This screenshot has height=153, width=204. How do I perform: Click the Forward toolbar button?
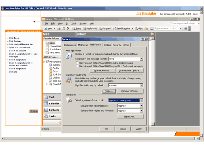[105, 29]
